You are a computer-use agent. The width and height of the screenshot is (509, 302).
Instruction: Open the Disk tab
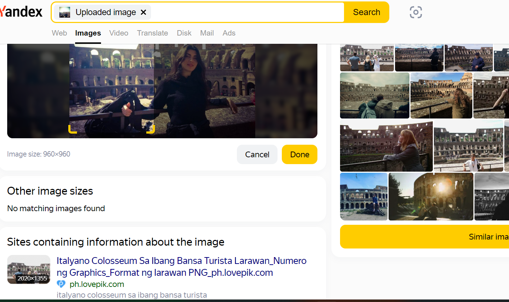(184, 33)
